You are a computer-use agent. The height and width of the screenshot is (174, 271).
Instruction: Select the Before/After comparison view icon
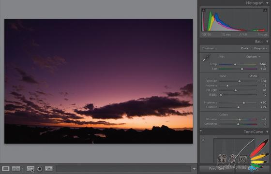click(x=15, y=169)
